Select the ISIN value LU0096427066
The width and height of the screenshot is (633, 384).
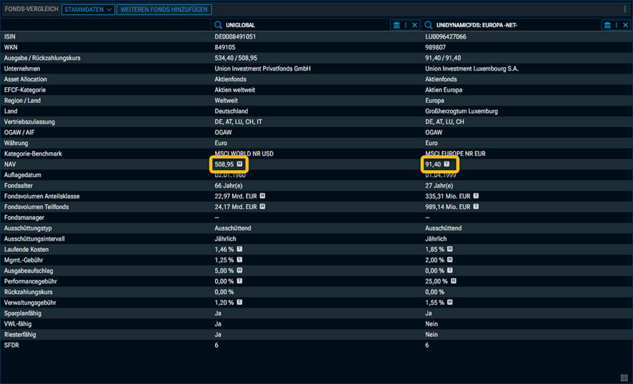tap(446, 36)
